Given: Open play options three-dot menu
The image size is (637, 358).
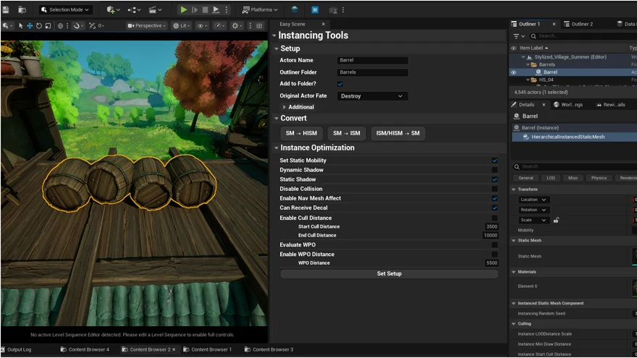Looking at the screenshot, I should pos(227,9).
